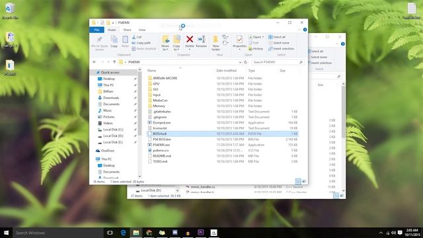Click the Search PS4EMX field
The width and height of the screenshot is (423, 238).
click(278, 62)
